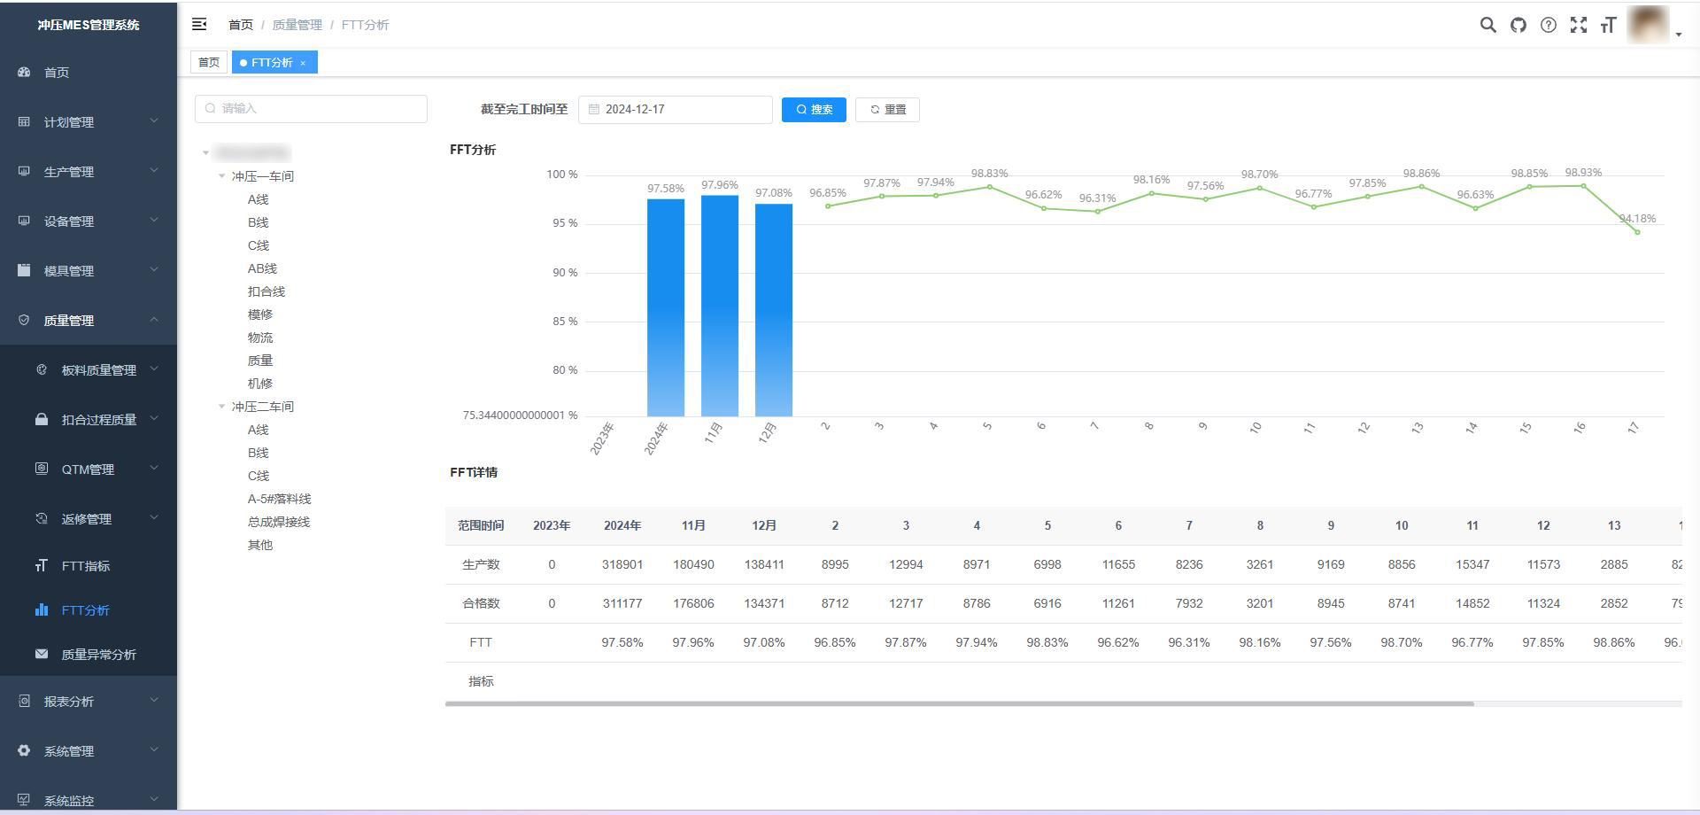Collapse the 冲压二车间 tree node
This screenshot has width=1700, height=815.
point(222,407)
